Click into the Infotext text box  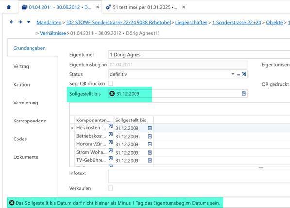199,176
